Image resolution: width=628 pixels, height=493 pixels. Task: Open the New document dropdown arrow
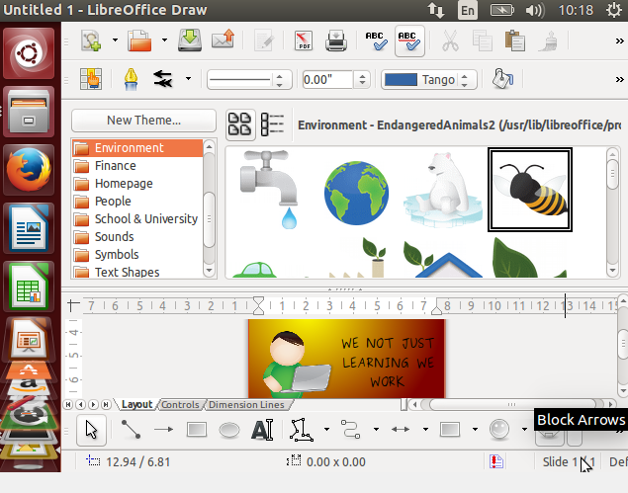[115, 41]
